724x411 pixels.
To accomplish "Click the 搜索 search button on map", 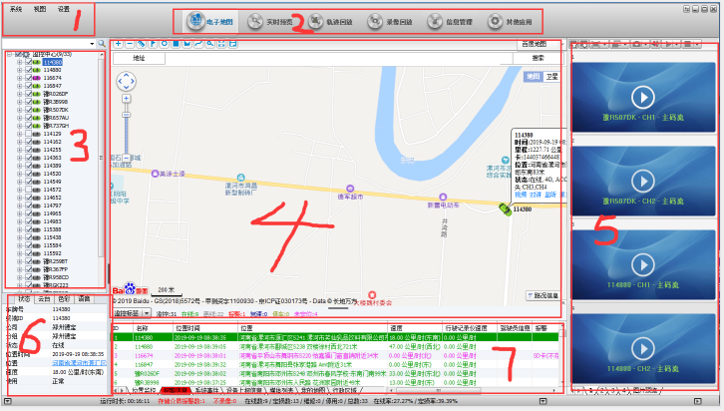I will click(x=538, y=59).
